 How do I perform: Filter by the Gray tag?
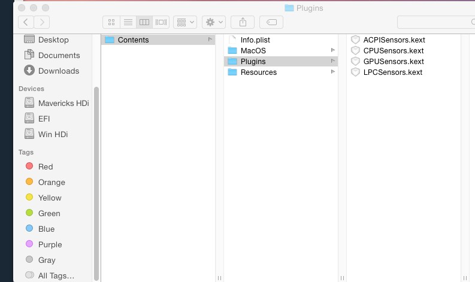47,260
